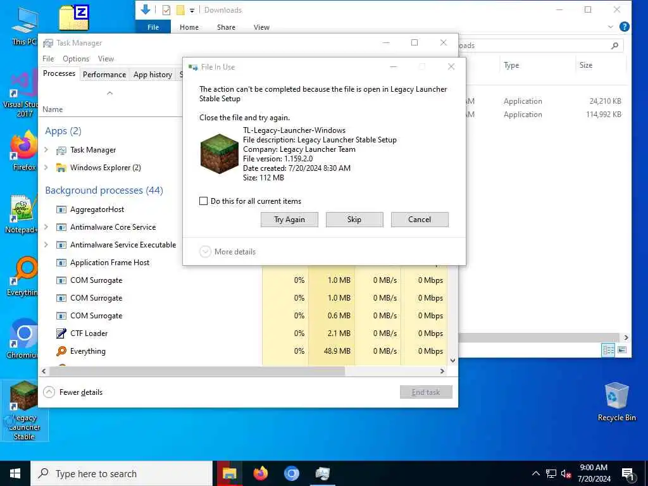Open Notepad++ desktop shortcut
Image resolution: width=648 pixels, height=486 pixels.
tap(22, 214)
